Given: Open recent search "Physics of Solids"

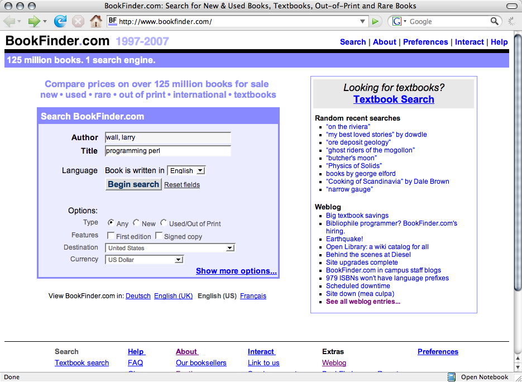Looking at the screenshot, I should 354,165.
